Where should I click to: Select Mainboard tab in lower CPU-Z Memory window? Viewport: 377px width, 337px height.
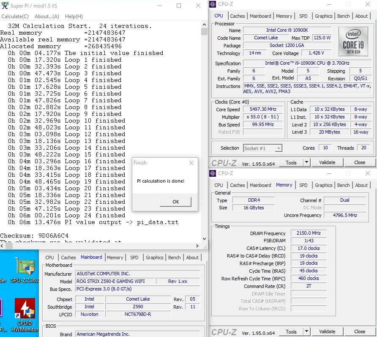click(260, 185)
